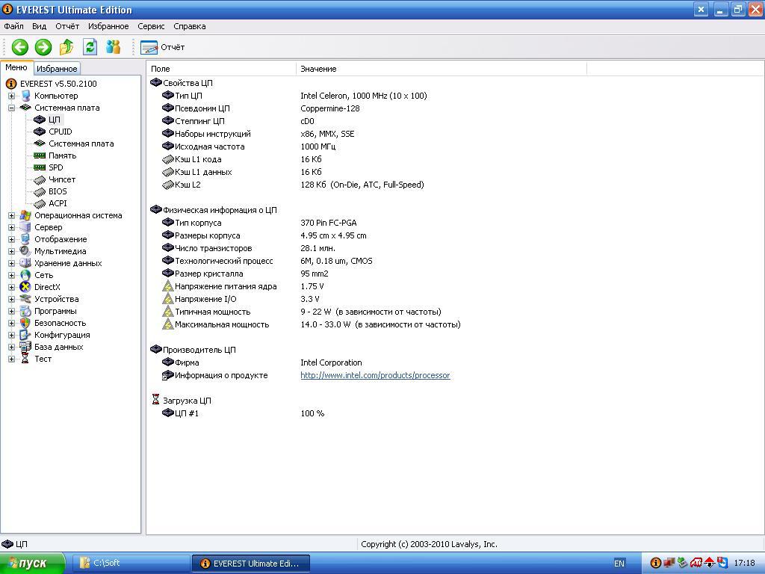Expand the Компьютер tree node
The width and height of the screenshot is (765, 574).
coord(11,96)
